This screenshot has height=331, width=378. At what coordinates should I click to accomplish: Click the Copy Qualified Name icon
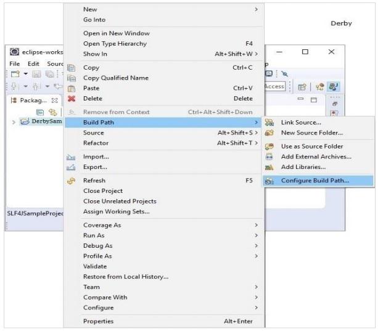pyautogui.click(x=71, y=78)
